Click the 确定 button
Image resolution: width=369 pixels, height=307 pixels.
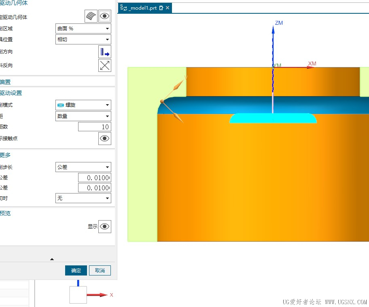point(76,270)
